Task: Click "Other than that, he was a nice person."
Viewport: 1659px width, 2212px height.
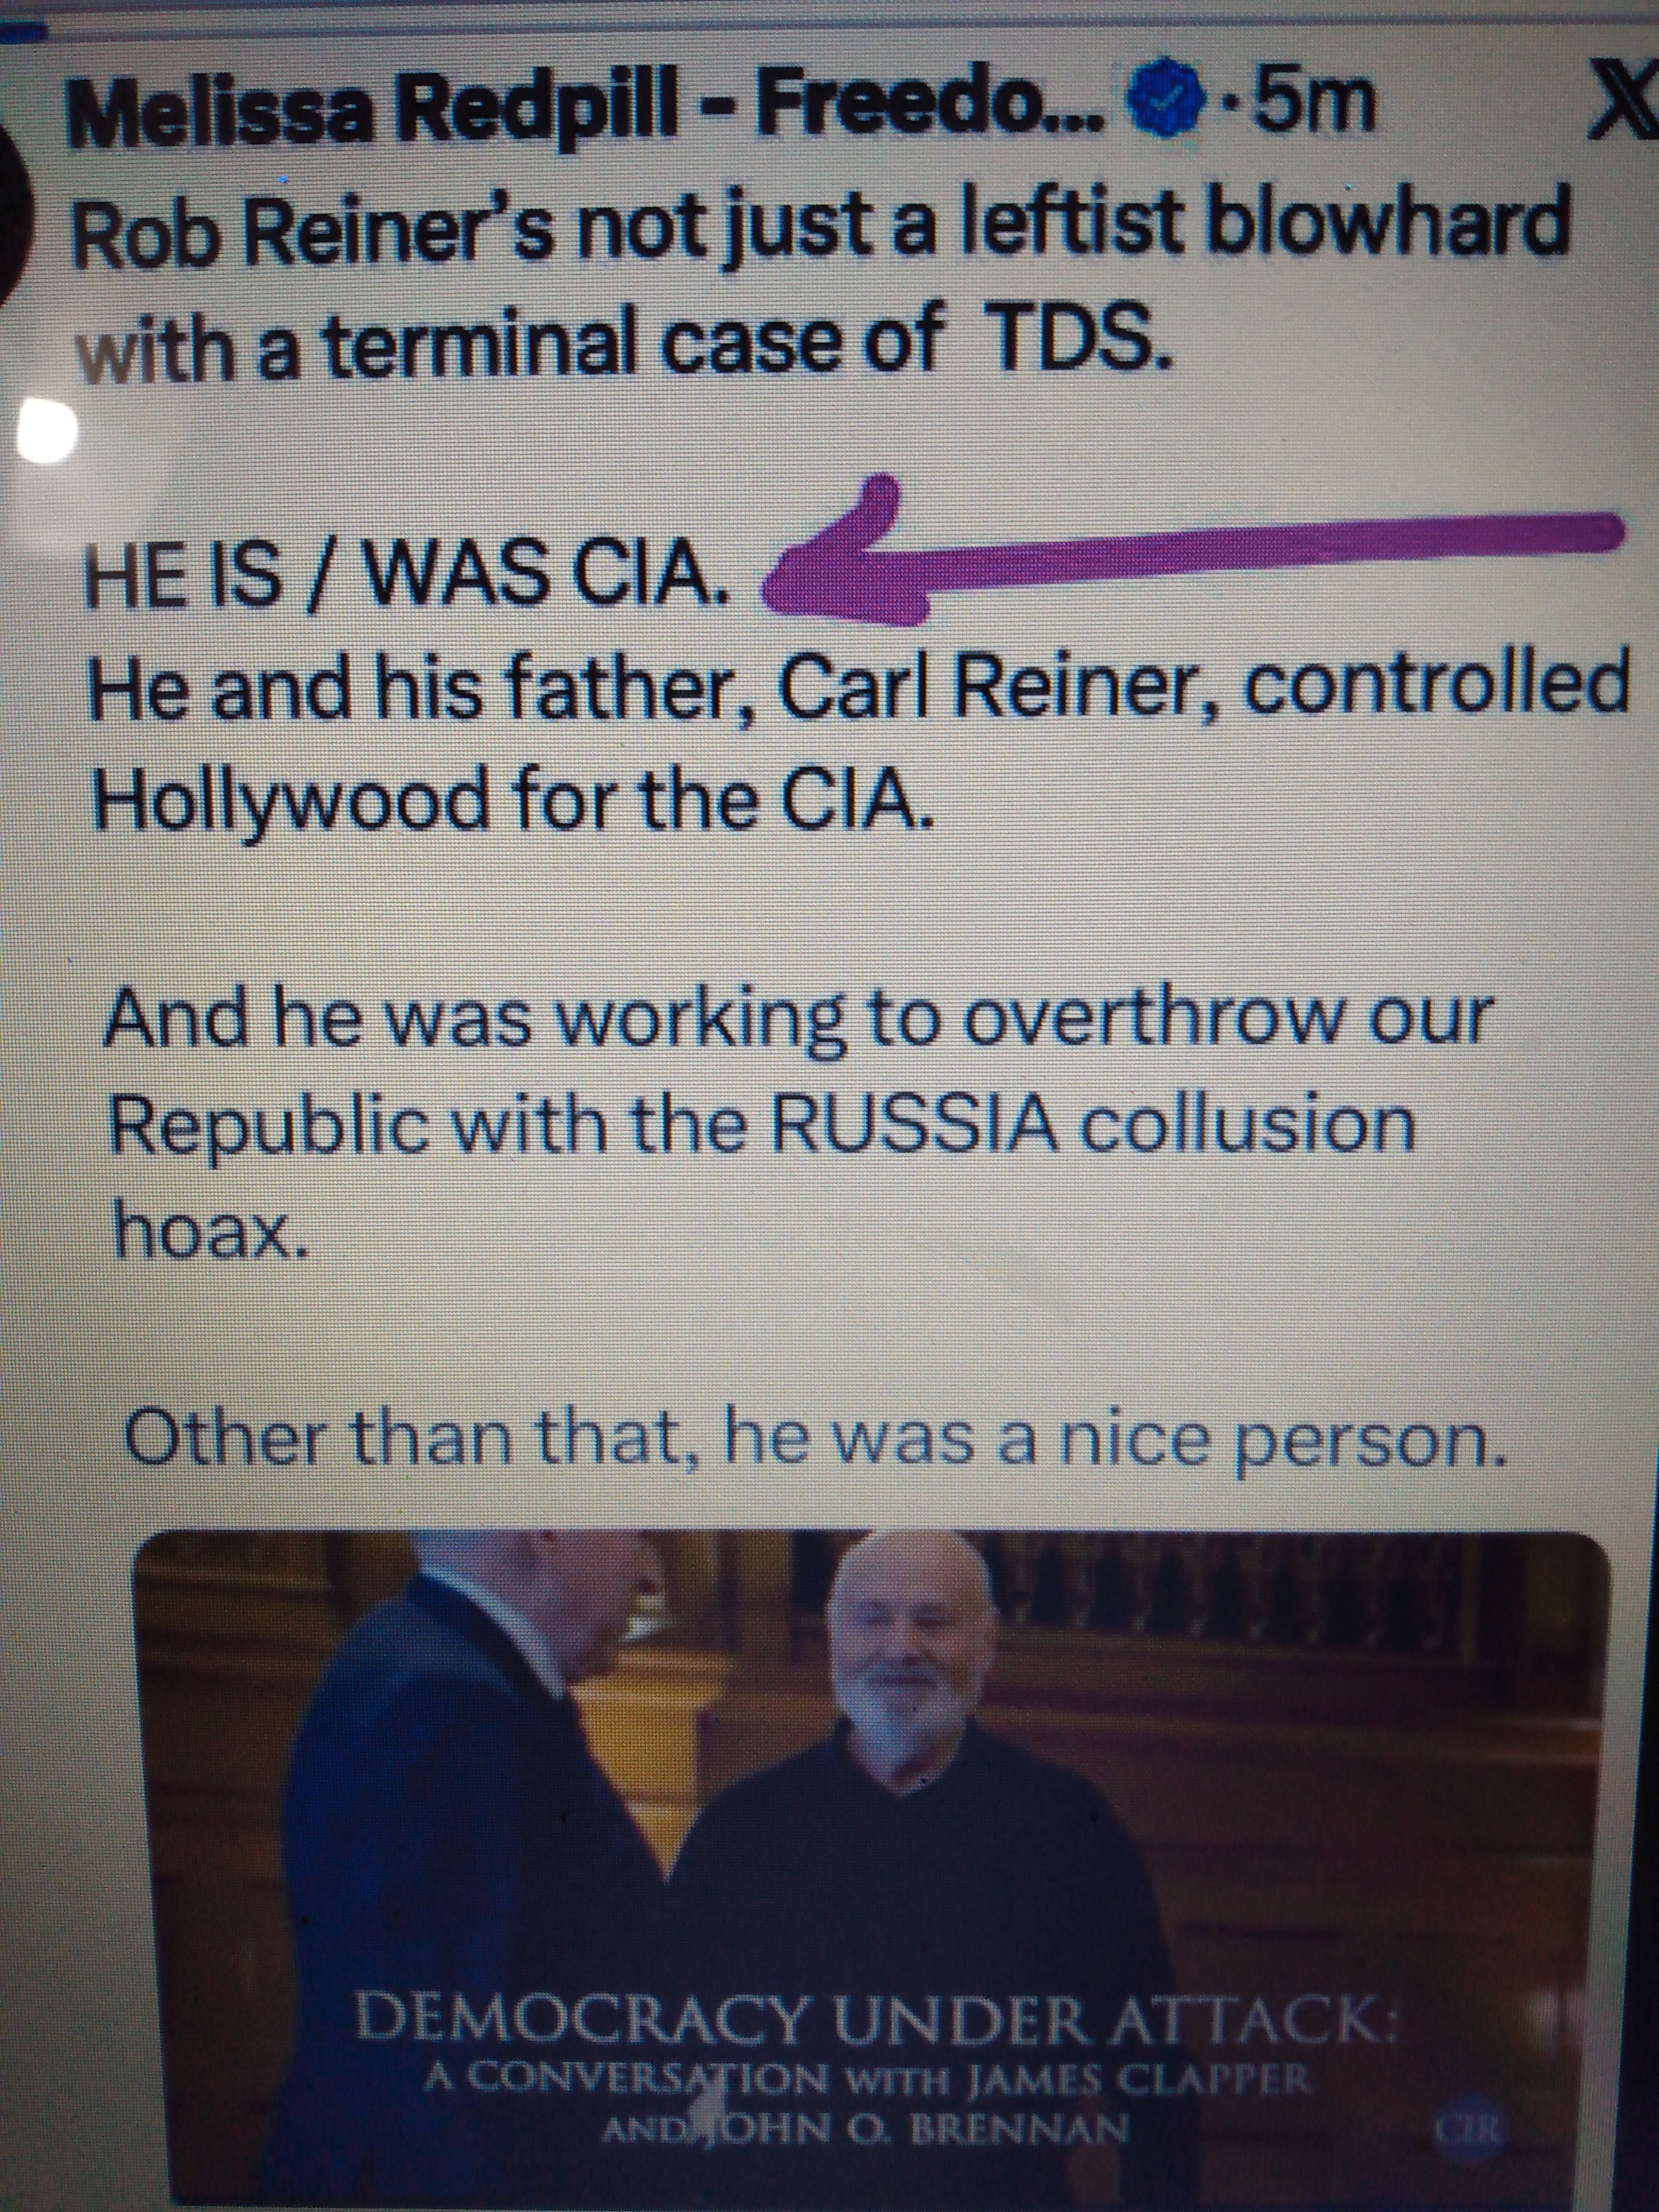Action: tap(815, 1442)
